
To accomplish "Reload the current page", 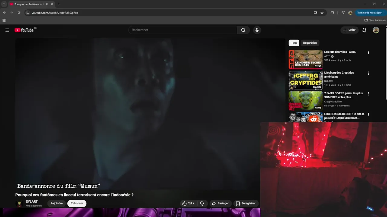I will [19, 13].
